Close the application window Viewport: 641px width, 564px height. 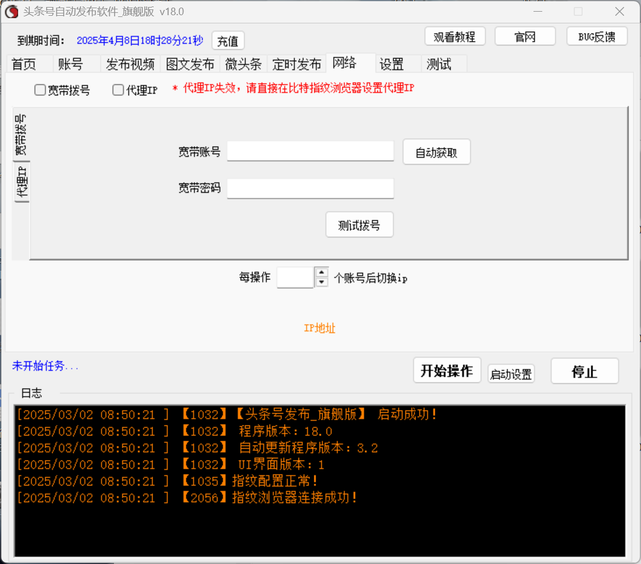click(x=620, y=12)
